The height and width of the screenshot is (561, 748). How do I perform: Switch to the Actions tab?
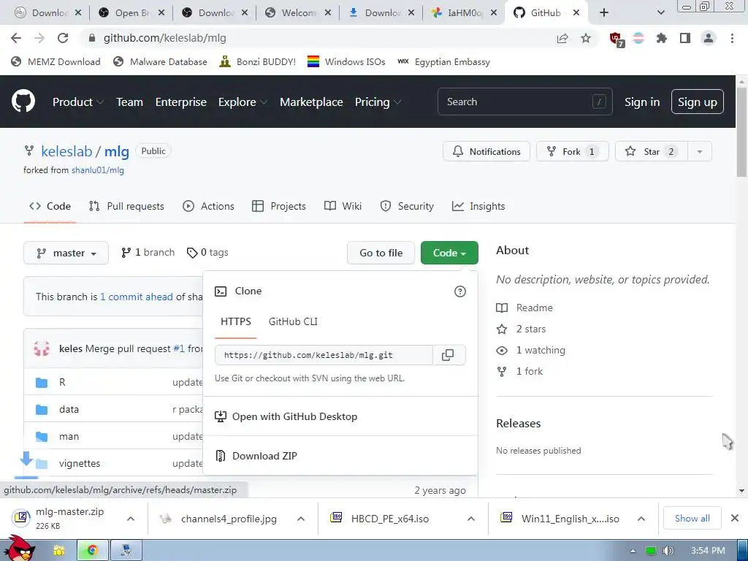click(208, 206)
